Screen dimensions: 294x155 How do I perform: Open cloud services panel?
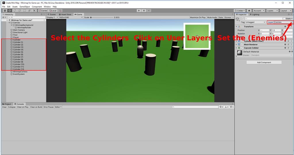coord(249,11)
